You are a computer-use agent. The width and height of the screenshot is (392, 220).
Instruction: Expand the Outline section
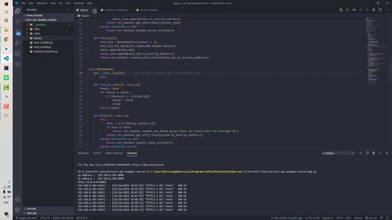pyautogui.click(x=48, y=209)
